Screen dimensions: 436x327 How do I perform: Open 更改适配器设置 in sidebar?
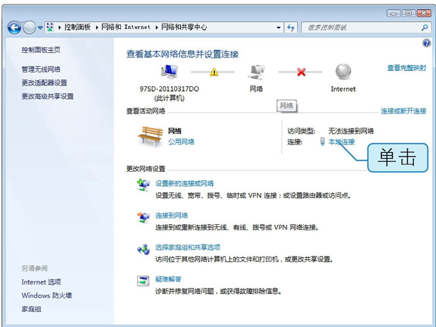[44, 83]
